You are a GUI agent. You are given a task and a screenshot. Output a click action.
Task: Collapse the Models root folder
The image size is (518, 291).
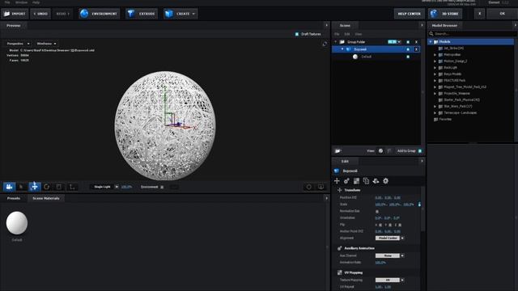tap(431, 42)
